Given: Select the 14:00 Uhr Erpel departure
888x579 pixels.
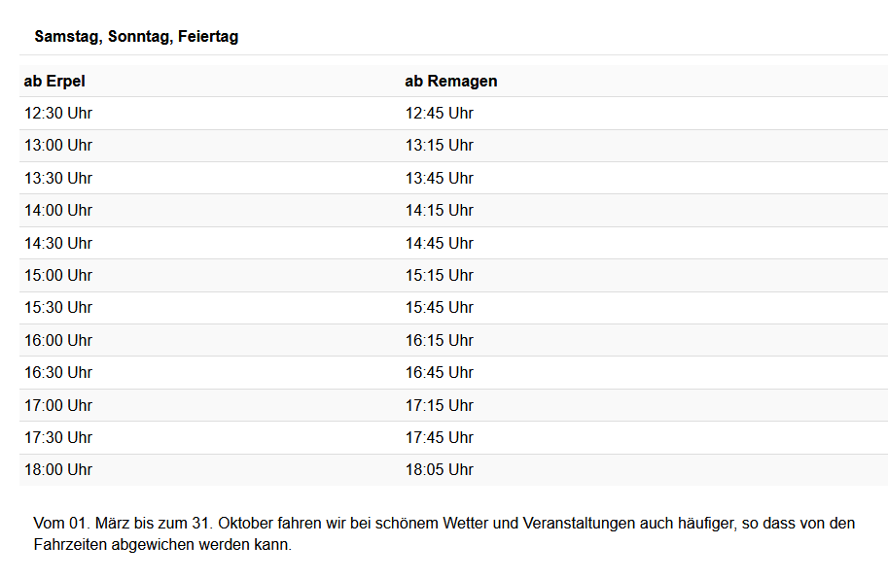Looking at the screenshot, I should 58,211.
